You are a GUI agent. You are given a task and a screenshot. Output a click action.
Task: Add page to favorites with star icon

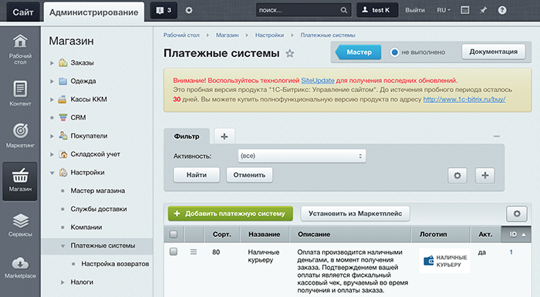click(290, 53)
